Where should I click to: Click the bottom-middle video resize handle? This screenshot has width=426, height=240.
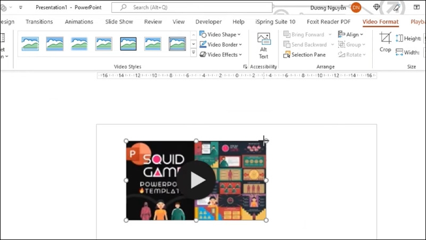pos(196,220)
